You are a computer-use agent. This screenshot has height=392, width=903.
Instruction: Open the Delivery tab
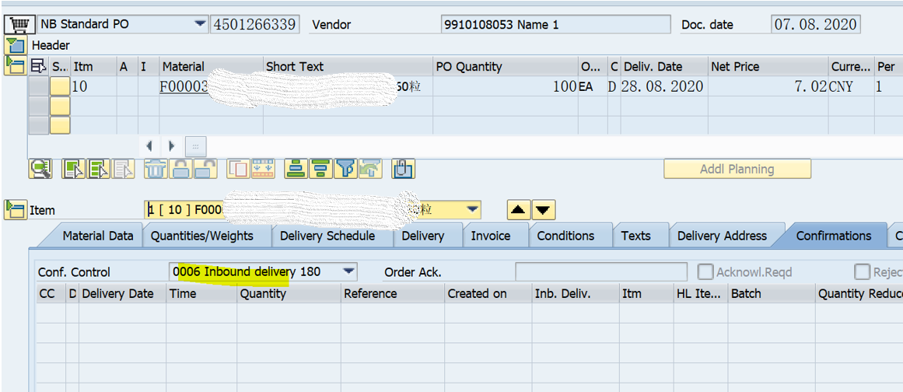(x=422, y=236)
